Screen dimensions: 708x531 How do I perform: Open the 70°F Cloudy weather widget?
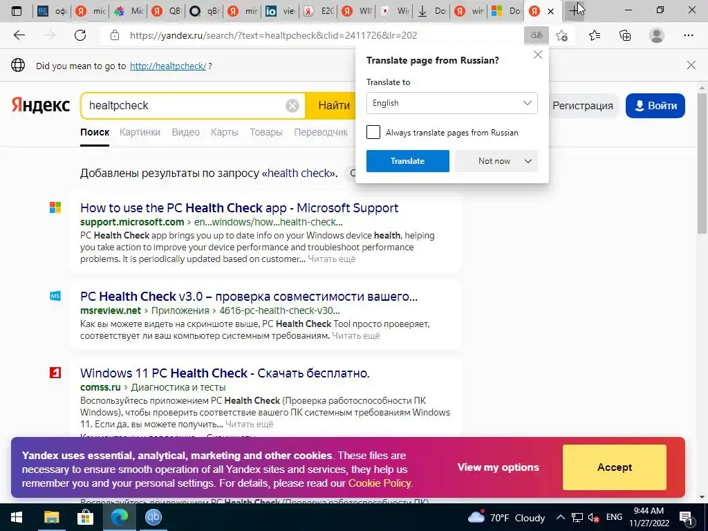click(506, 517)
